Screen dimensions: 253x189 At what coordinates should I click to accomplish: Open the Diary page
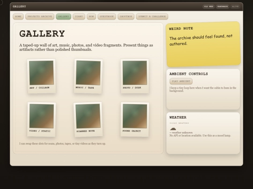[79, 16]
